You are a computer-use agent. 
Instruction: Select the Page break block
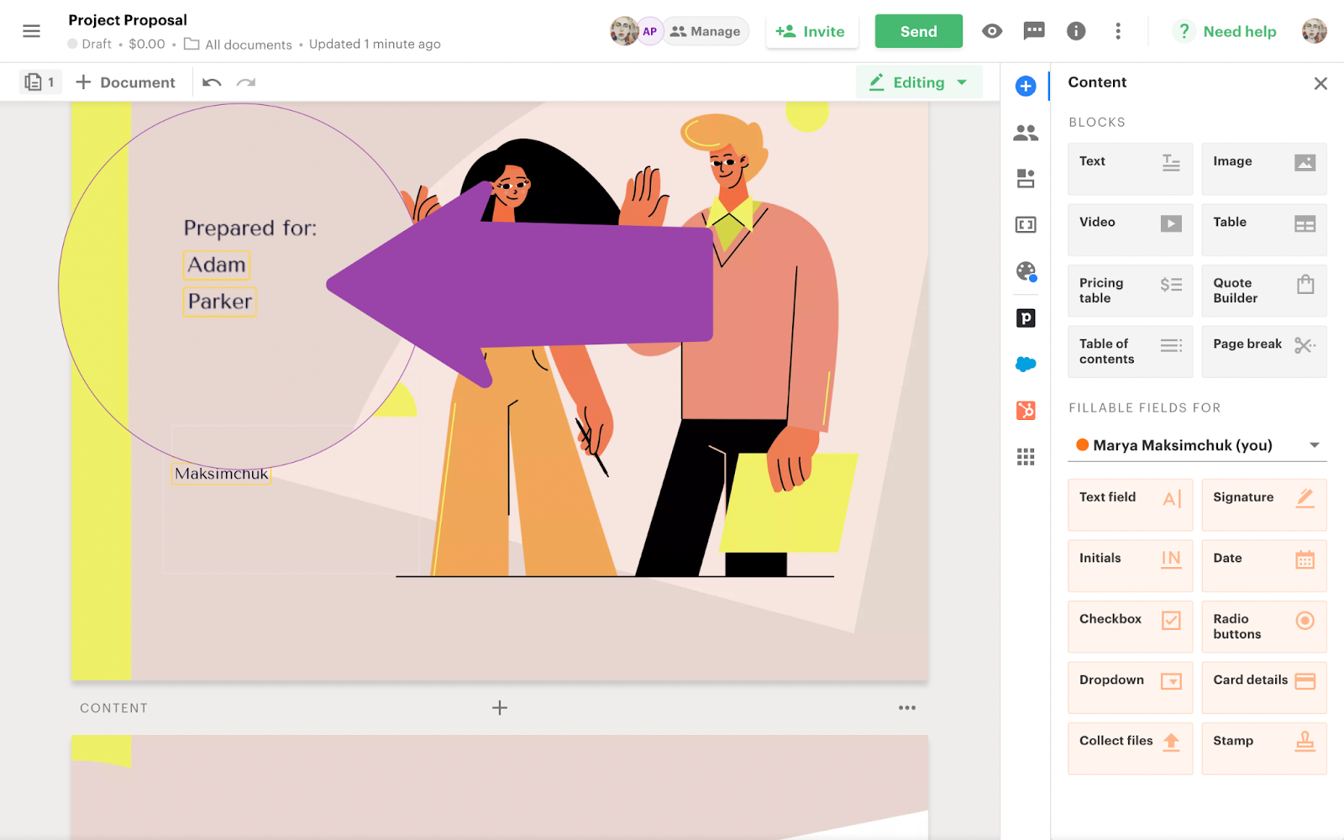point(1264,351)
